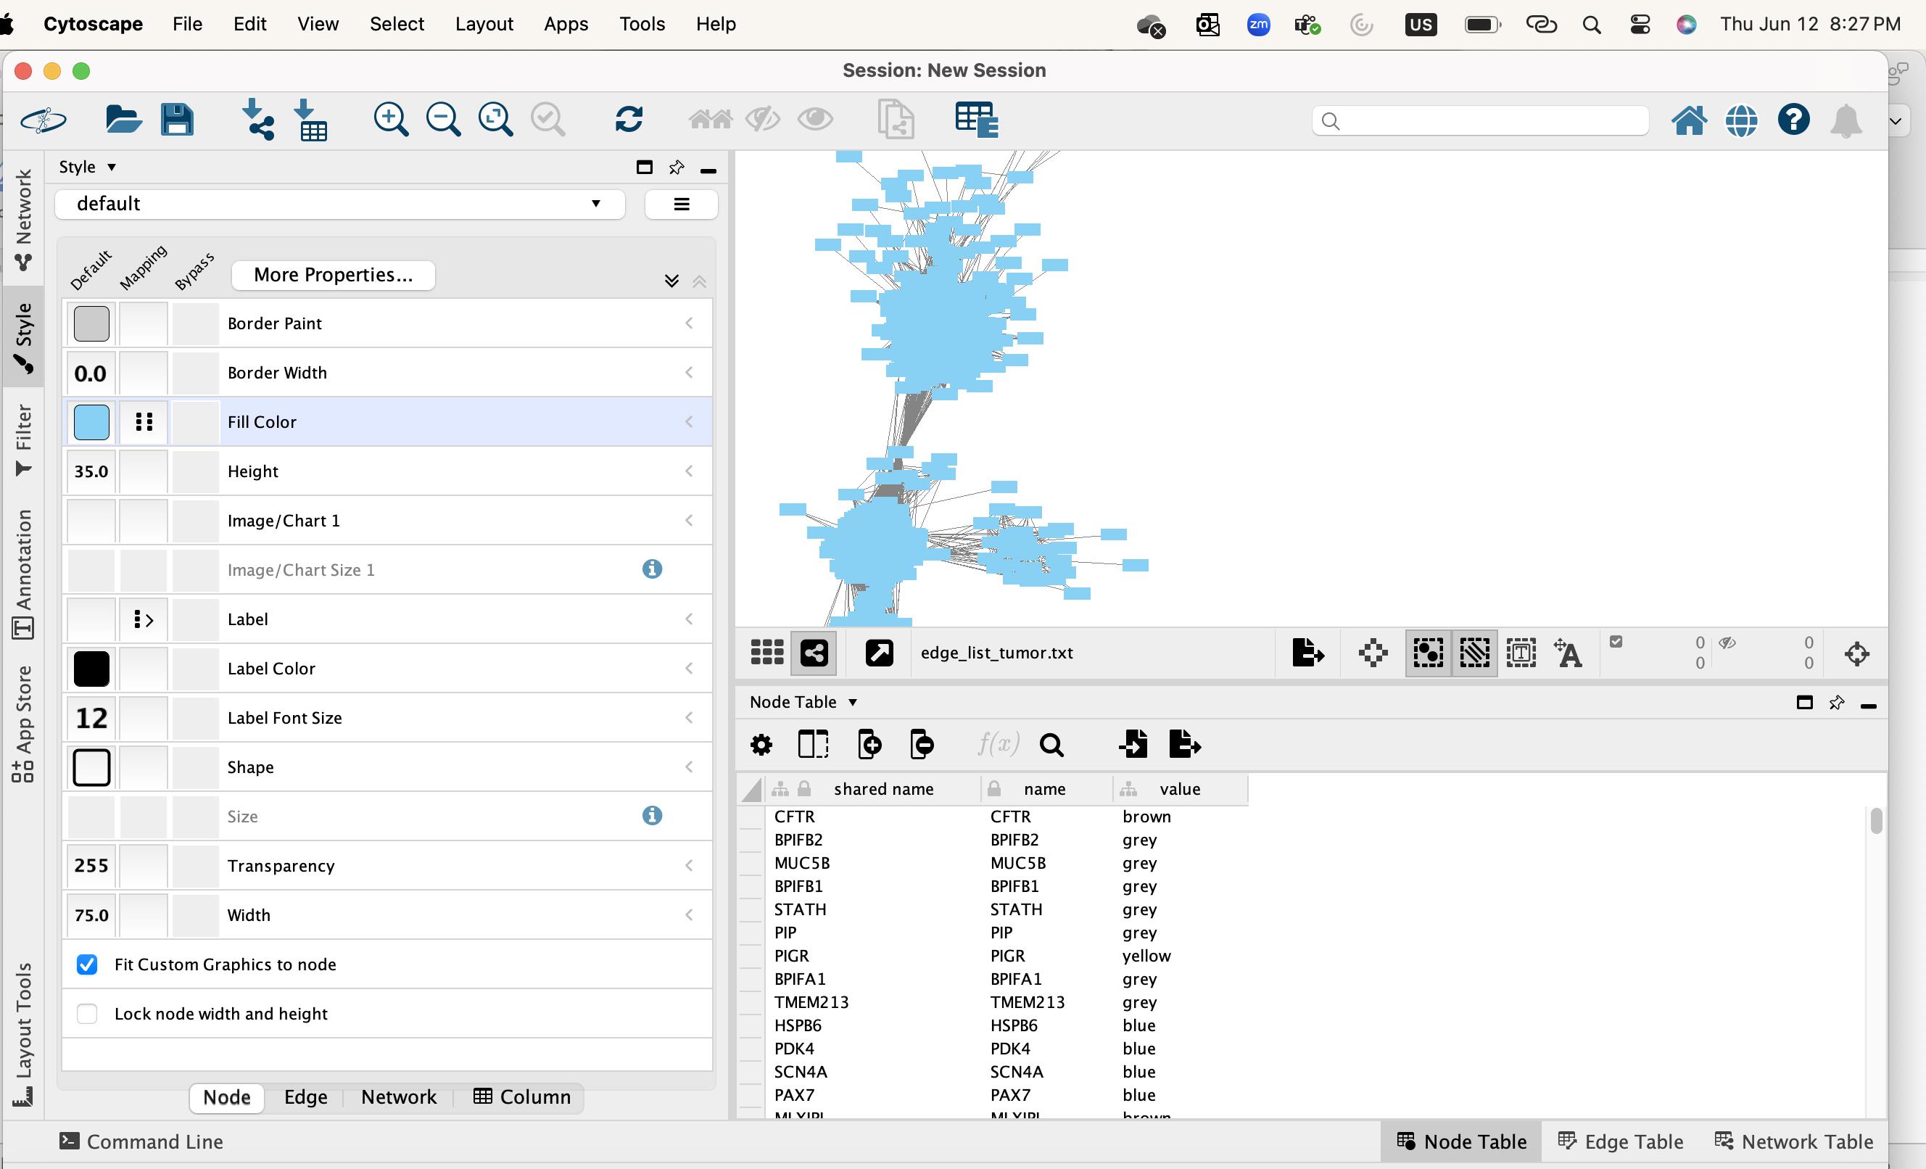
Task: Open the style options hamburger button
Action: [x=681, y=204]
